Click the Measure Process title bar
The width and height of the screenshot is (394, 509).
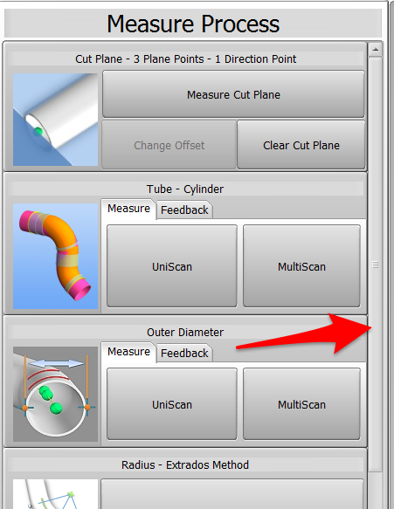[193, 24]
